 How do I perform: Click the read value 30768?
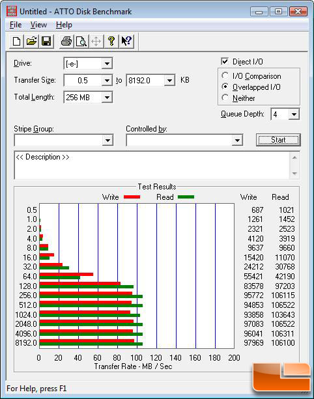point(285,267)
